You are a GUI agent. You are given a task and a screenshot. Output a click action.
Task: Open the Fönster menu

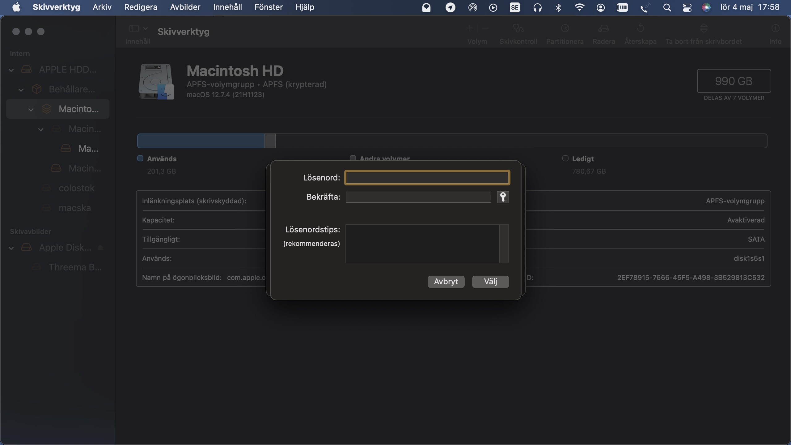coord(269,7)
